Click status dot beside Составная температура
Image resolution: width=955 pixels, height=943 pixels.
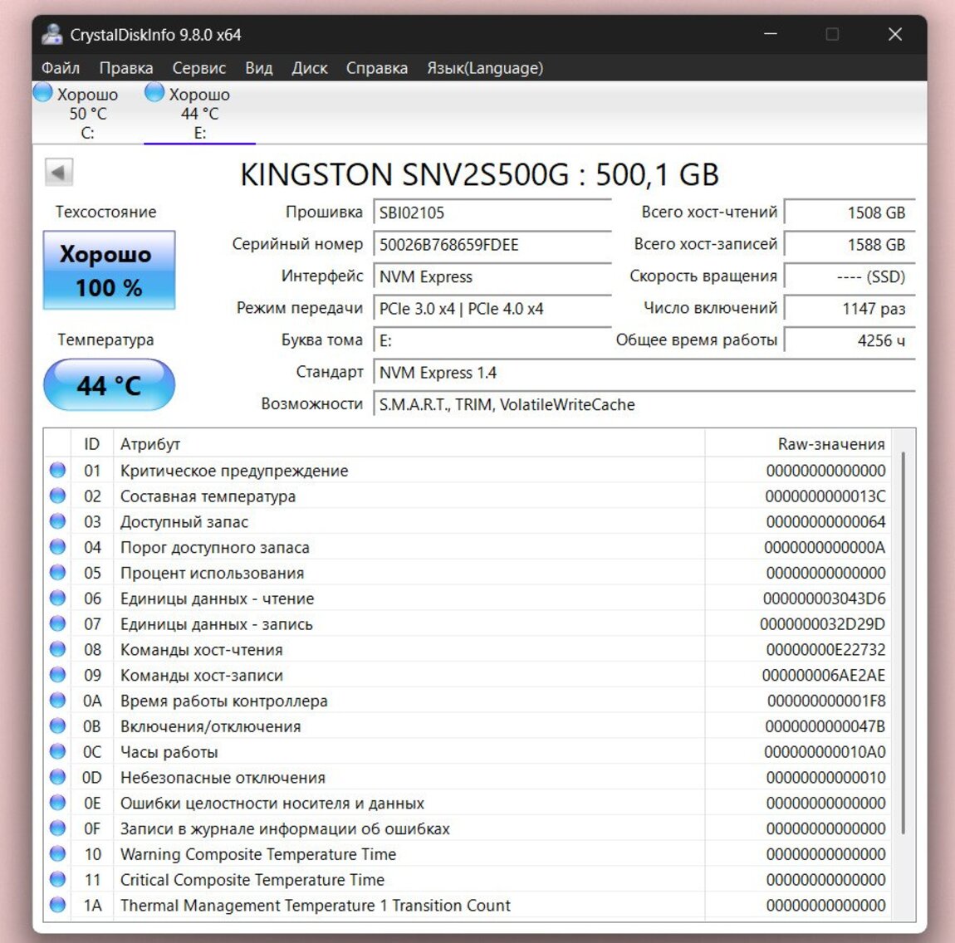click(57, 496)
